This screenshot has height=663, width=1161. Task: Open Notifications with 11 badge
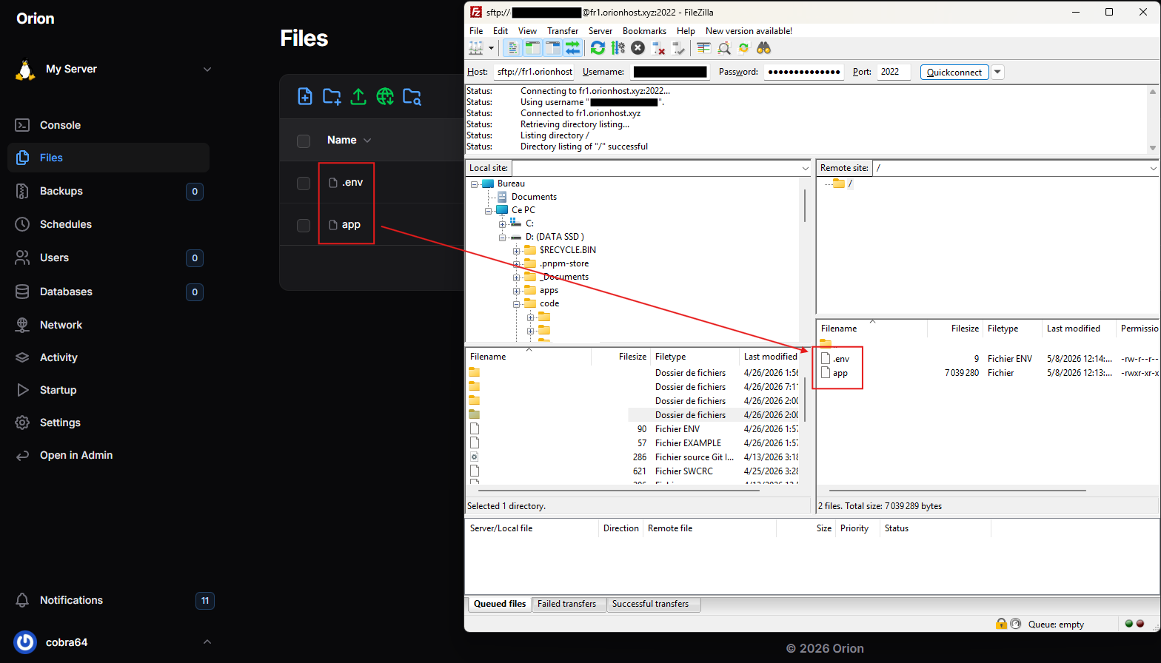point(115,600)
